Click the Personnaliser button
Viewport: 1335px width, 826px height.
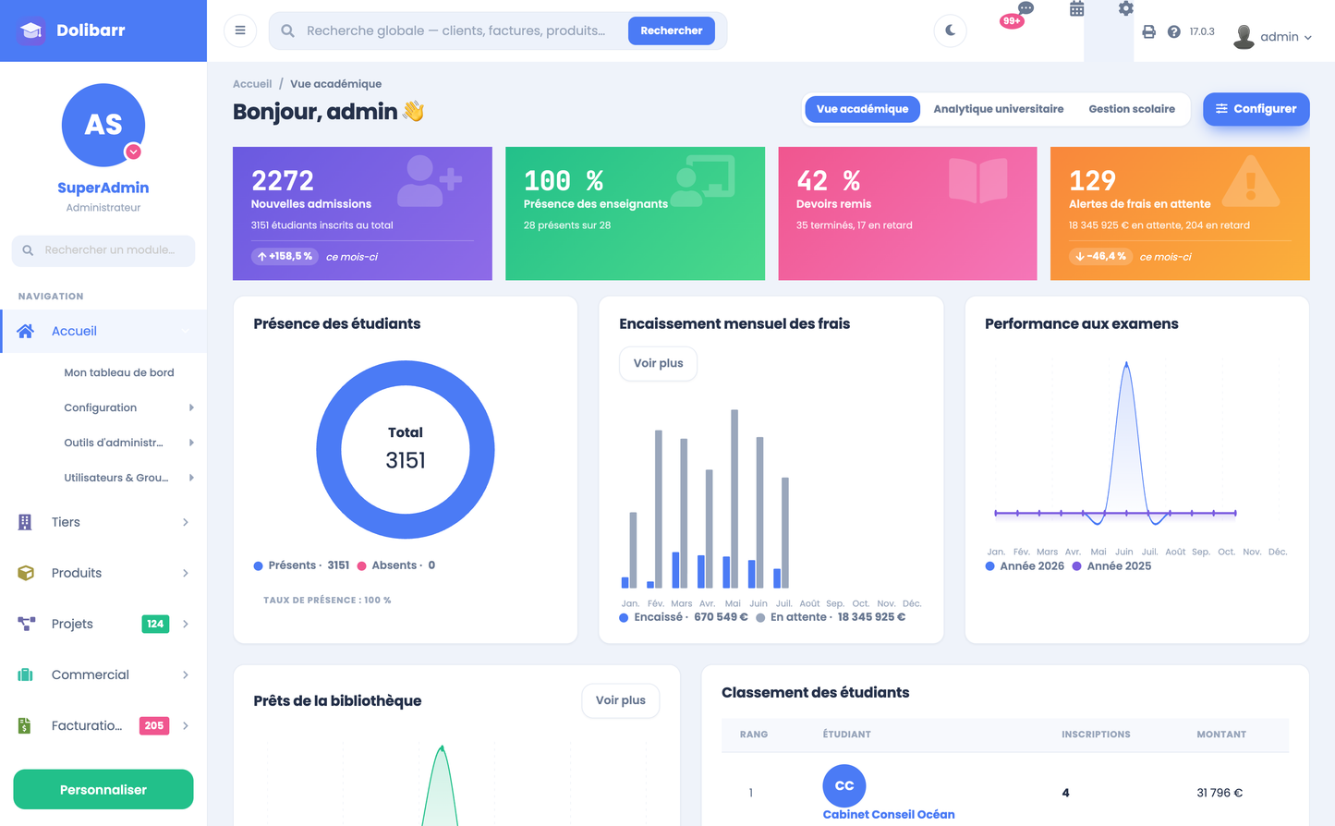pyautogui.click(x=103, y=789)
